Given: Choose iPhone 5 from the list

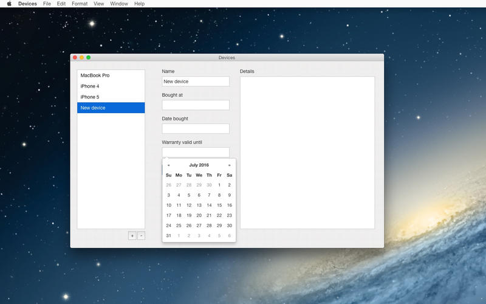Looking at the screenshot, I should coord(111,97).
